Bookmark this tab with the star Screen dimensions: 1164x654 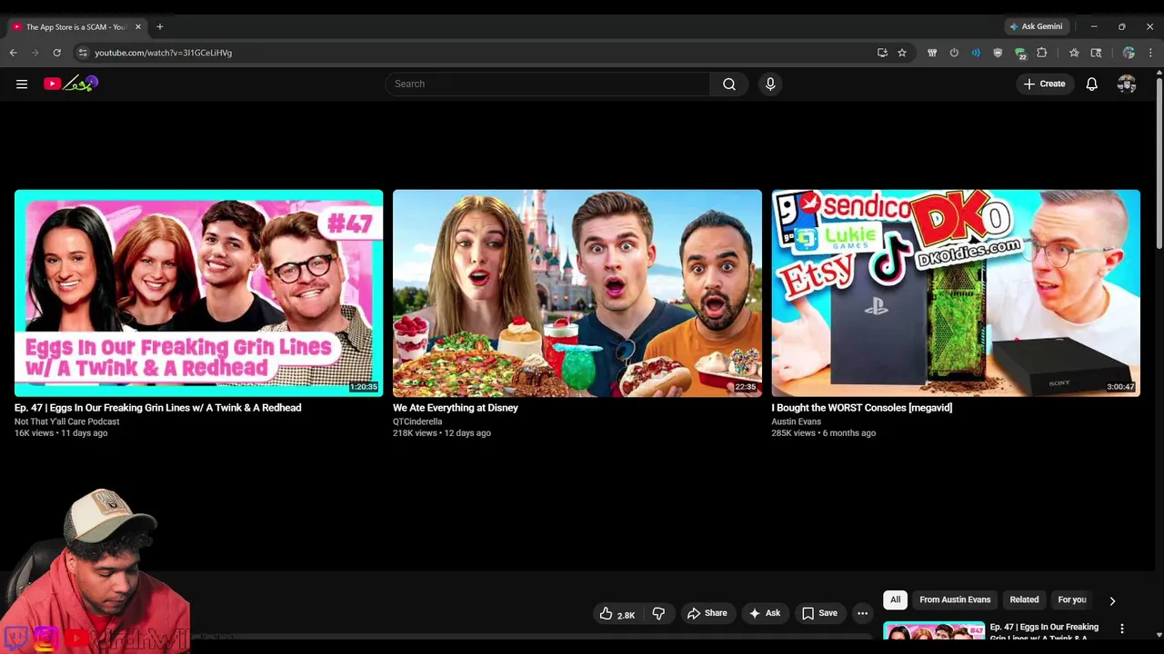(902, 53)
